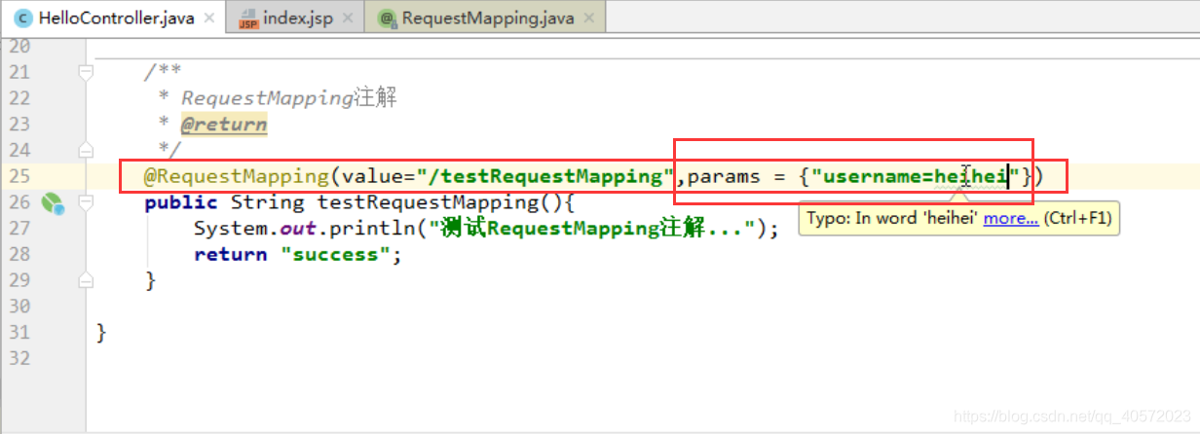Click the RequestMapping注解 comment text on line 22
1200x434 pixels.
coord(289,97)
